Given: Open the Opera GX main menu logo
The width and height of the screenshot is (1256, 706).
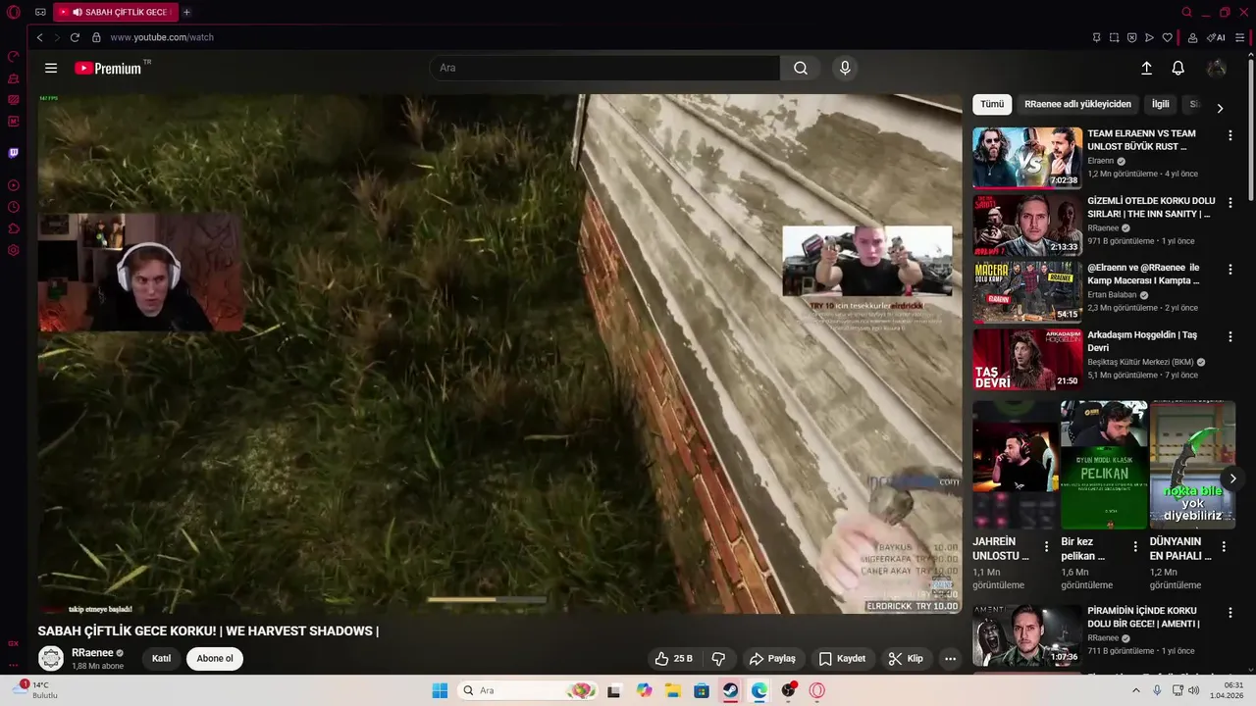Looking at the screenshot, I should coord(14,12).
